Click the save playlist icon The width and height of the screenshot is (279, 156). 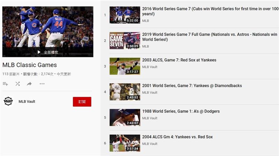pos(5,84)
